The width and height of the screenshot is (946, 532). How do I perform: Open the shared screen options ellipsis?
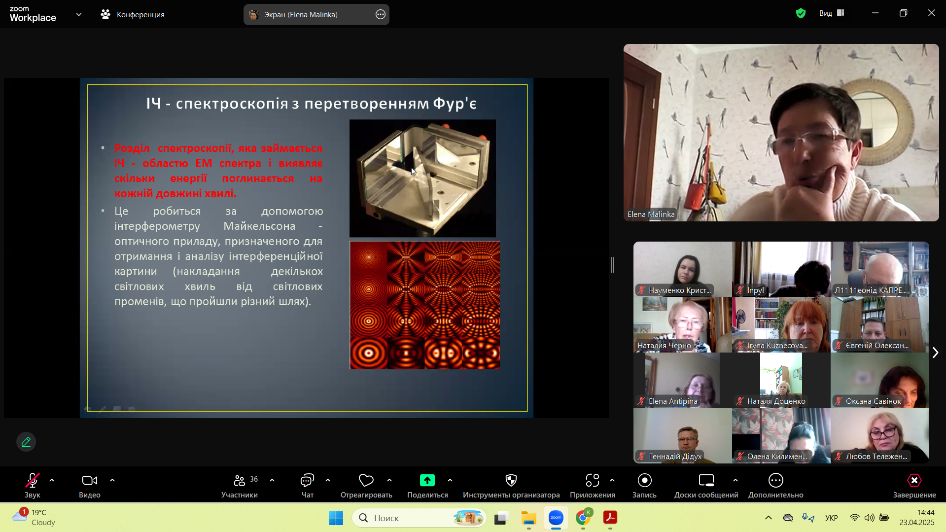[381, 15]
